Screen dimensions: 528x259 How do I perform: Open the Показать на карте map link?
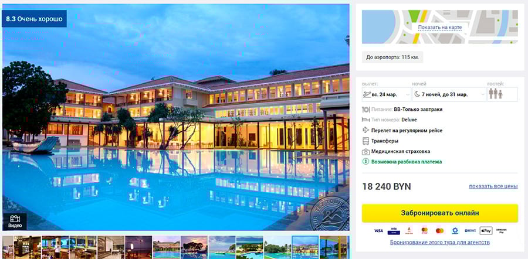(440, 27)
